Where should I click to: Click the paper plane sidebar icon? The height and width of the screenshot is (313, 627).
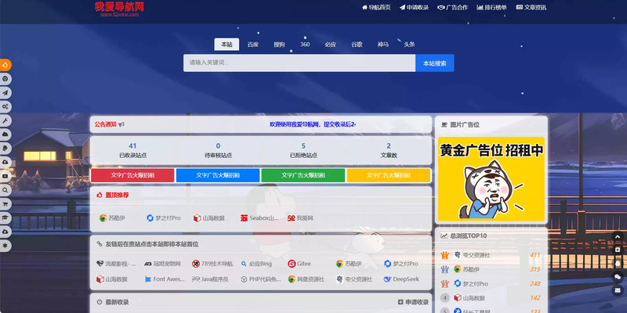coord(5,92)
